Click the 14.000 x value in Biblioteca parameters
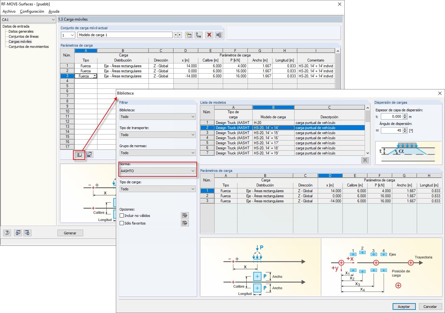Image resolution: width=445 pixels, height=313 pixels. click(x=330, y=191)
